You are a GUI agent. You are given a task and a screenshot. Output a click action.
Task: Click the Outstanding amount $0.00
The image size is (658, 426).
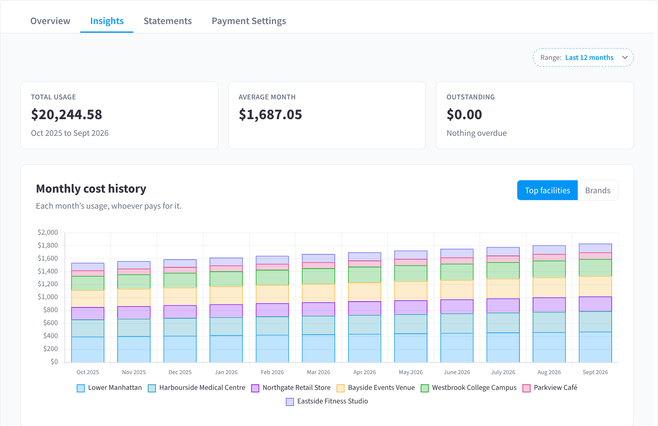(464, 115)
